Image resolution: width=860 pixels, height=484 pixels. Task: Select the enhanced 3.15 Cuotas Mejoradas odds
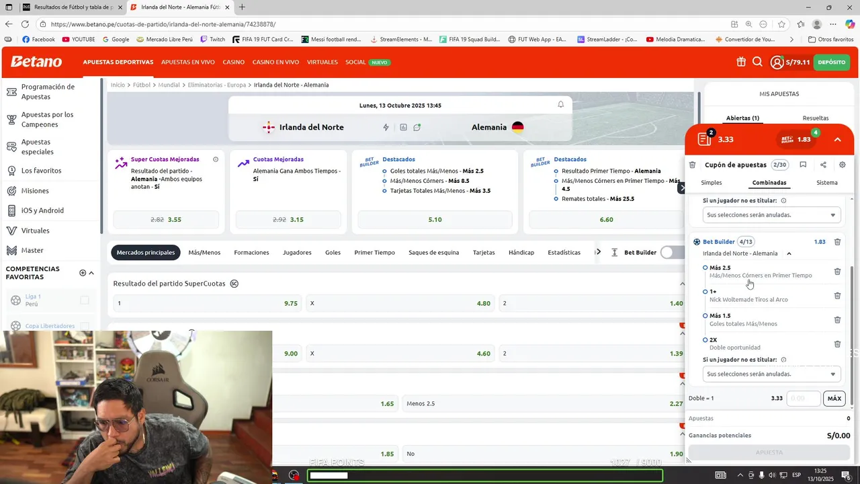[x=288, y=220]
